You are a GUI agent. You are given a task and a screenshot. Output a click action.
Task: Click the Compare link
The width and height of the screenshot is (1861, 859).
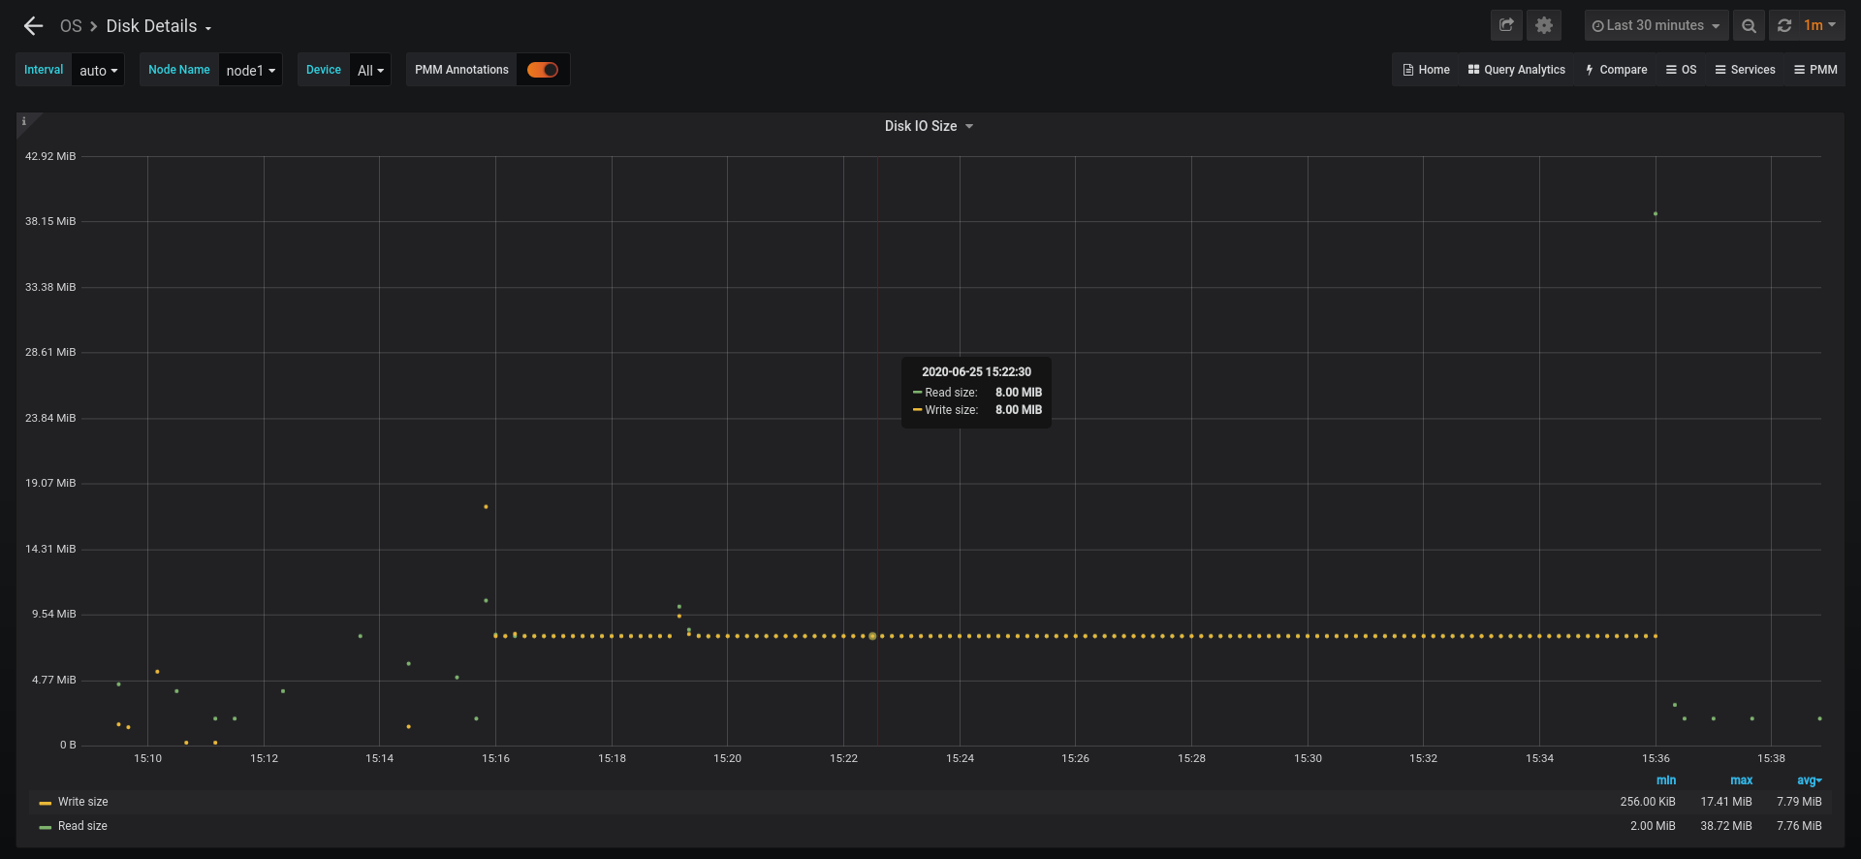[1616, 70]
